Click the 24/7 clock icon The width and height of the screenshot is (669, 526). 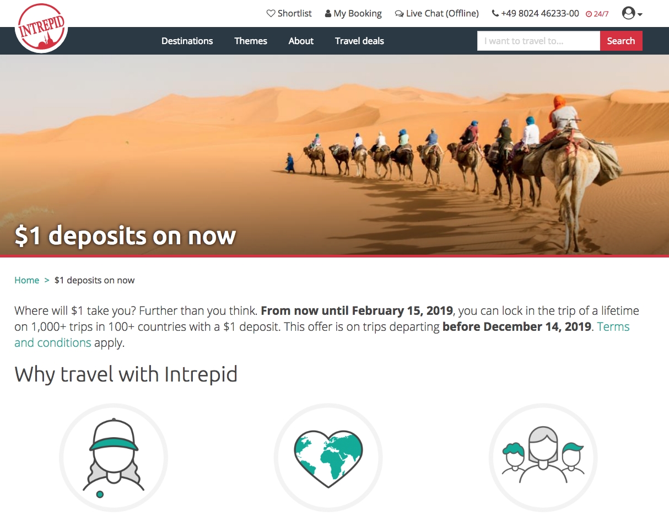(x=589, y=14)
